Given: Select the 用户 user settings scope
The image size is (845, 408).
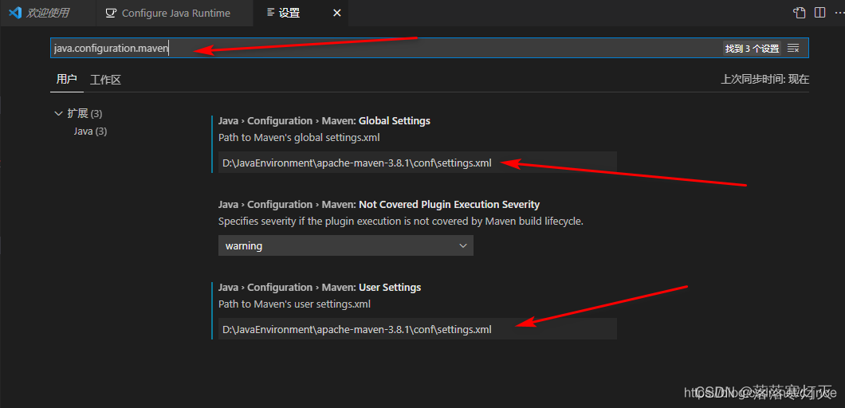Looking at the screenshot, I should [x=66, y=80].
